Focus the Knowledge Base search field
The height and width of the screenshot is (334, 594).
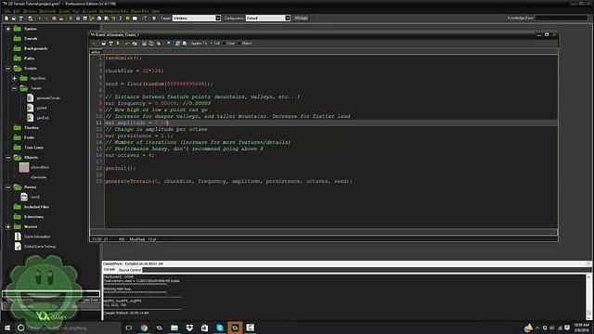[x=562, y=18]
